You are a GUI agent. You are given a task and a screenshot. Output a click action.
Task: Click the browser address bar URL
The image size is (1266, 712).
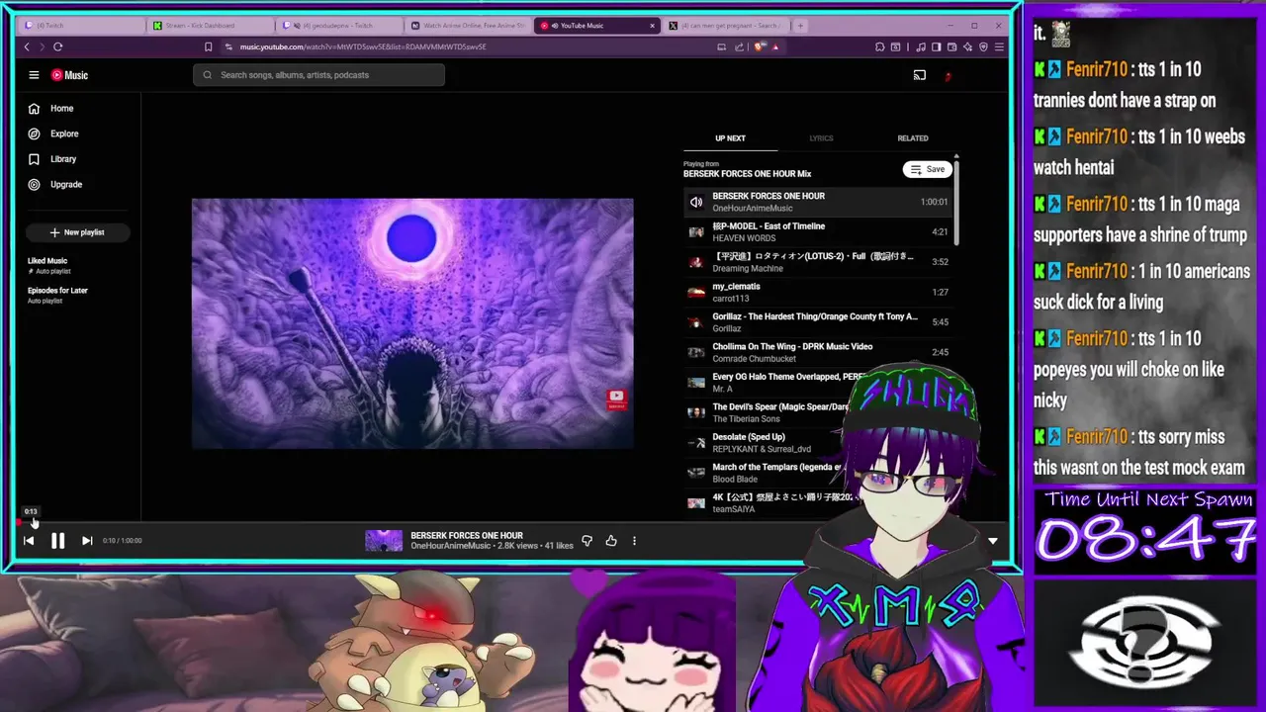point(363,46)
